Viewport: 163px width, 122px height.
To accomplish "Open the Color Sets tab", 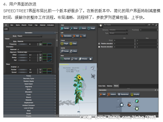I will click(x=102, y=86).
